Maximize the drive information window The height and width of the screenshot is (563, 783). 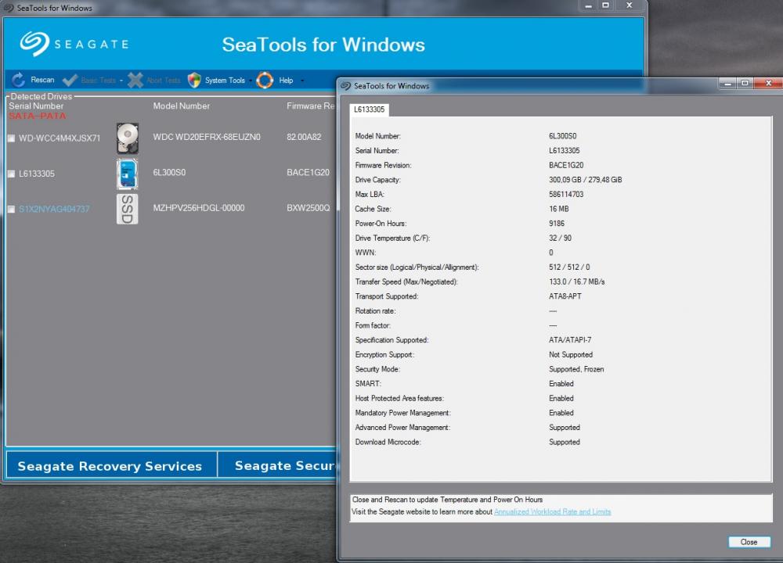coord(745,84)
